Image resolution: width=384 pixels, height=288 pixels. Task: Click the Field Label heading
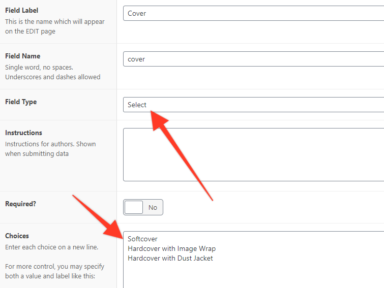tap(21, 10)
